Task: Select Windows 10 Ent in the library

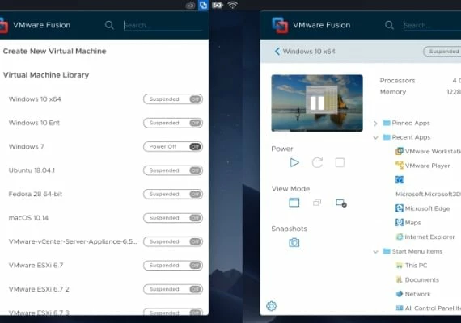Action: coord(34,123)
